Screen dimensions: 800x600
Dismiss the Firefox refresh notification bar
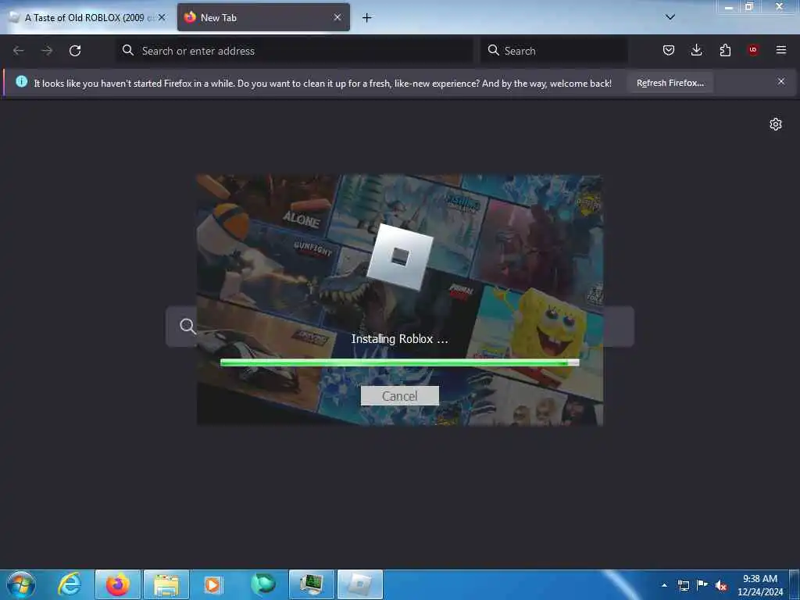click(781, 81)
